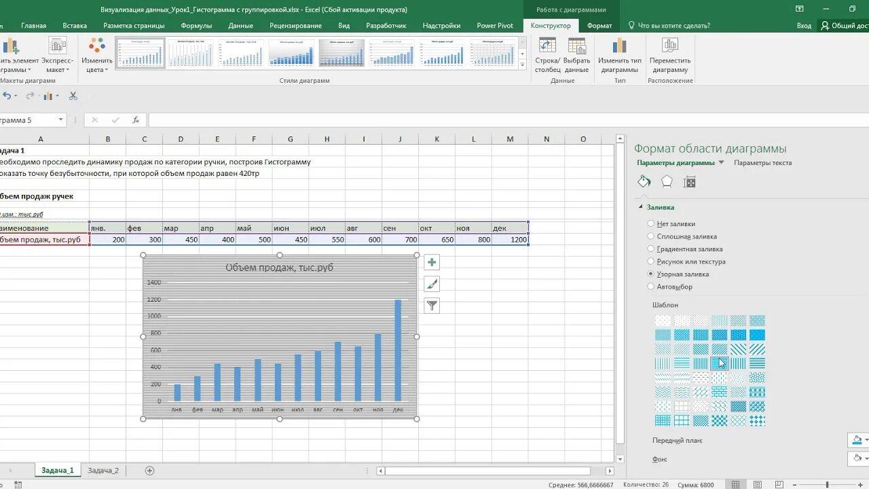Open the Конструктор ribbon tab
Screen dimensions: 869x489
click(551, 26)
